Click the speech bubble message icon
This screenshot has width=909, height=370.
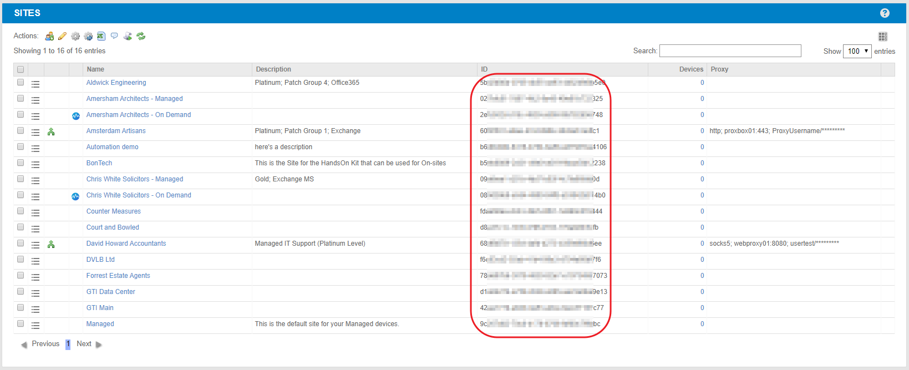[114, 36]
